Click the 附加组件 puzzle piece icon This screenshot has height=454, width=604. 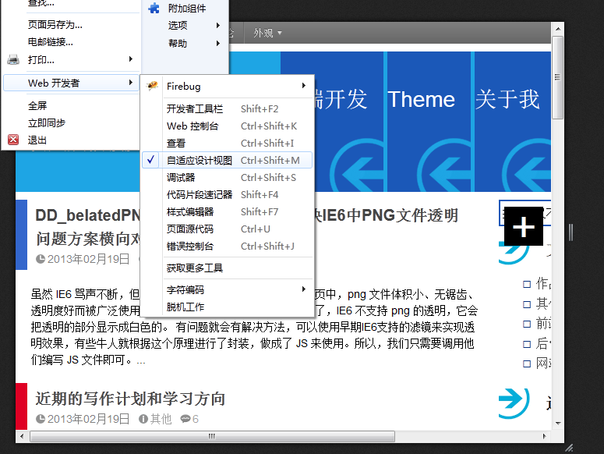coord(154,8)
